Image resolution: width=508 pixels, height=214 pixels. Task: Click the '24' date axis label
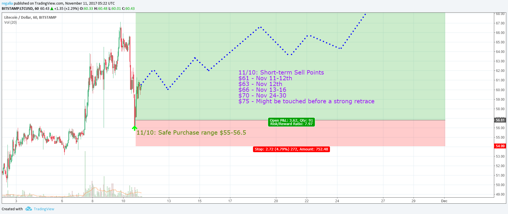(x=337, y=201)
